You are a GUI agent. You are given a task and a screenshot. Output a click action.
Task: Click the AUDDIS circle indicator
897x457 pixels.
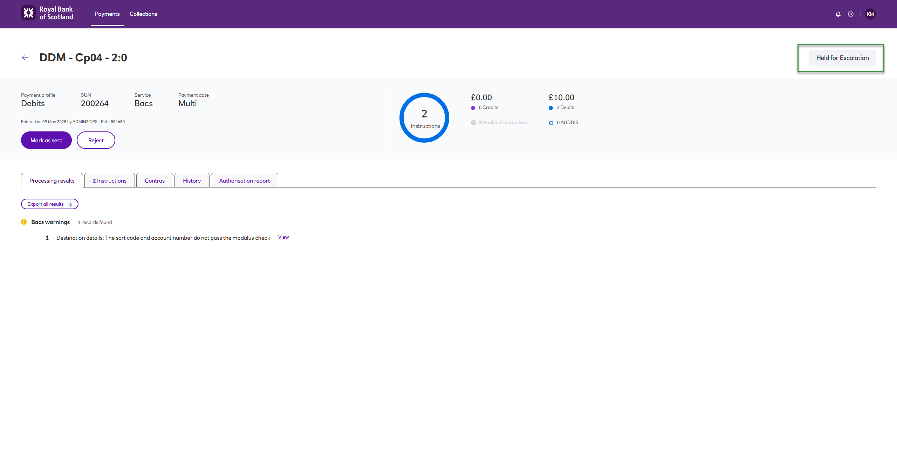point(551,123)
